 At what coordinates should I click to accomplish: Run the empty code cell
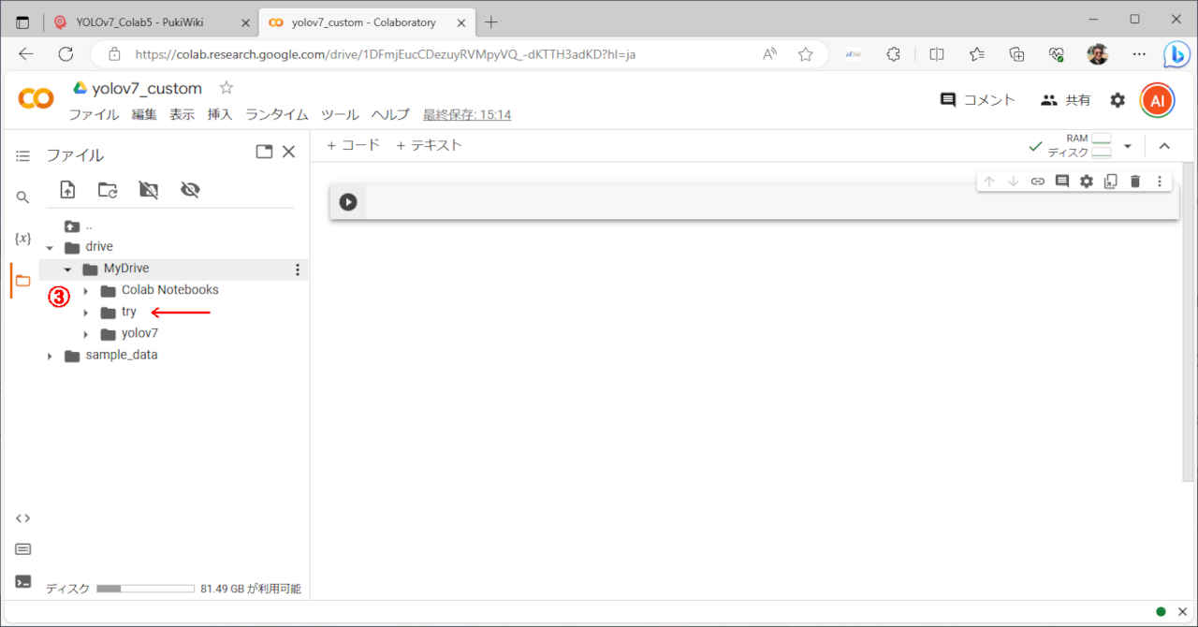(348, 202)
